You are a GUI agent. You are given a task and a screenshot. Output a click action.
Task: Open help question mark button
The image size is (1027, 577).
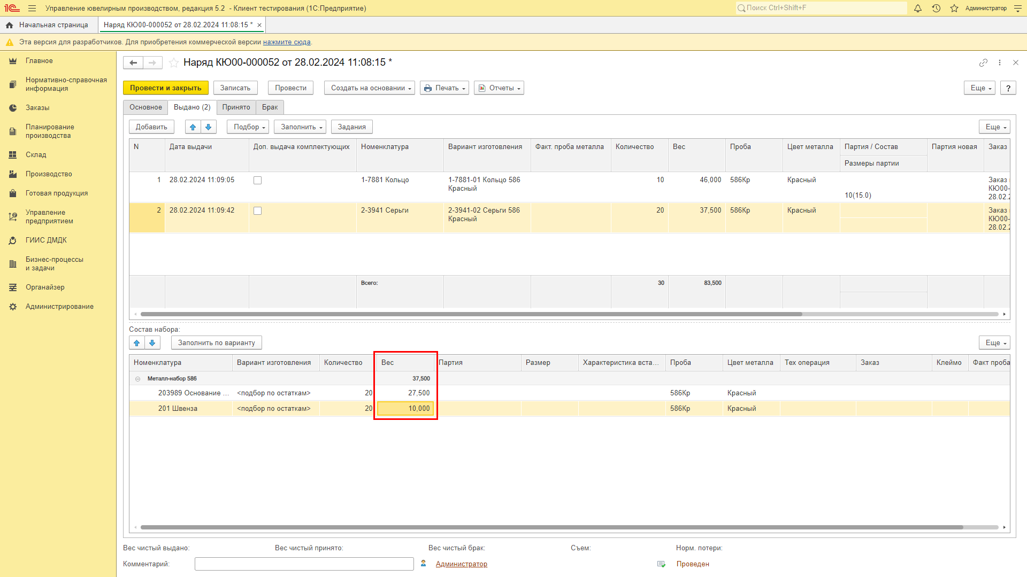click(1008, 88)
